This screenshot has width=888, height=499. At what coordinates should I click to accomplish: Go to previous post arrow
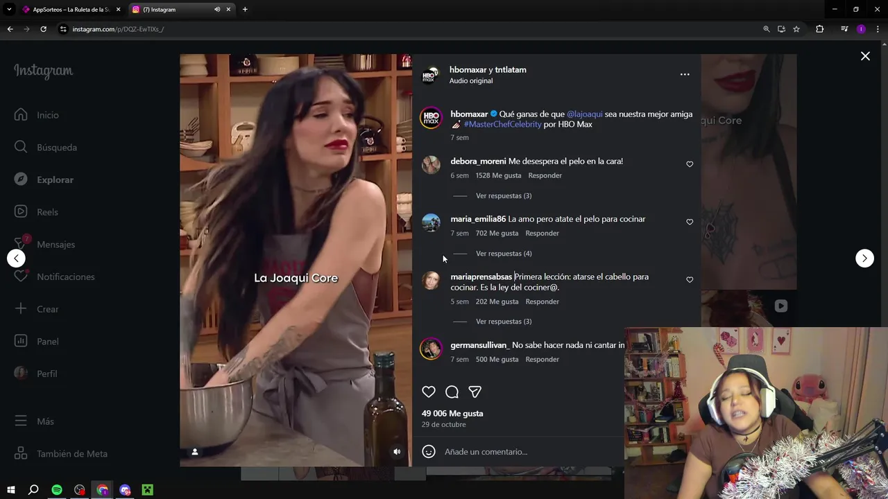coord(16,259)
